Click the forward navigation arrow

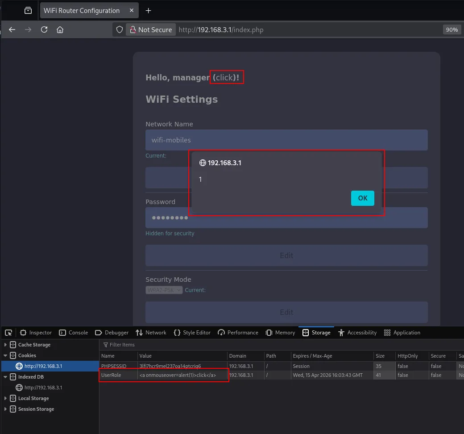(28, 29)
